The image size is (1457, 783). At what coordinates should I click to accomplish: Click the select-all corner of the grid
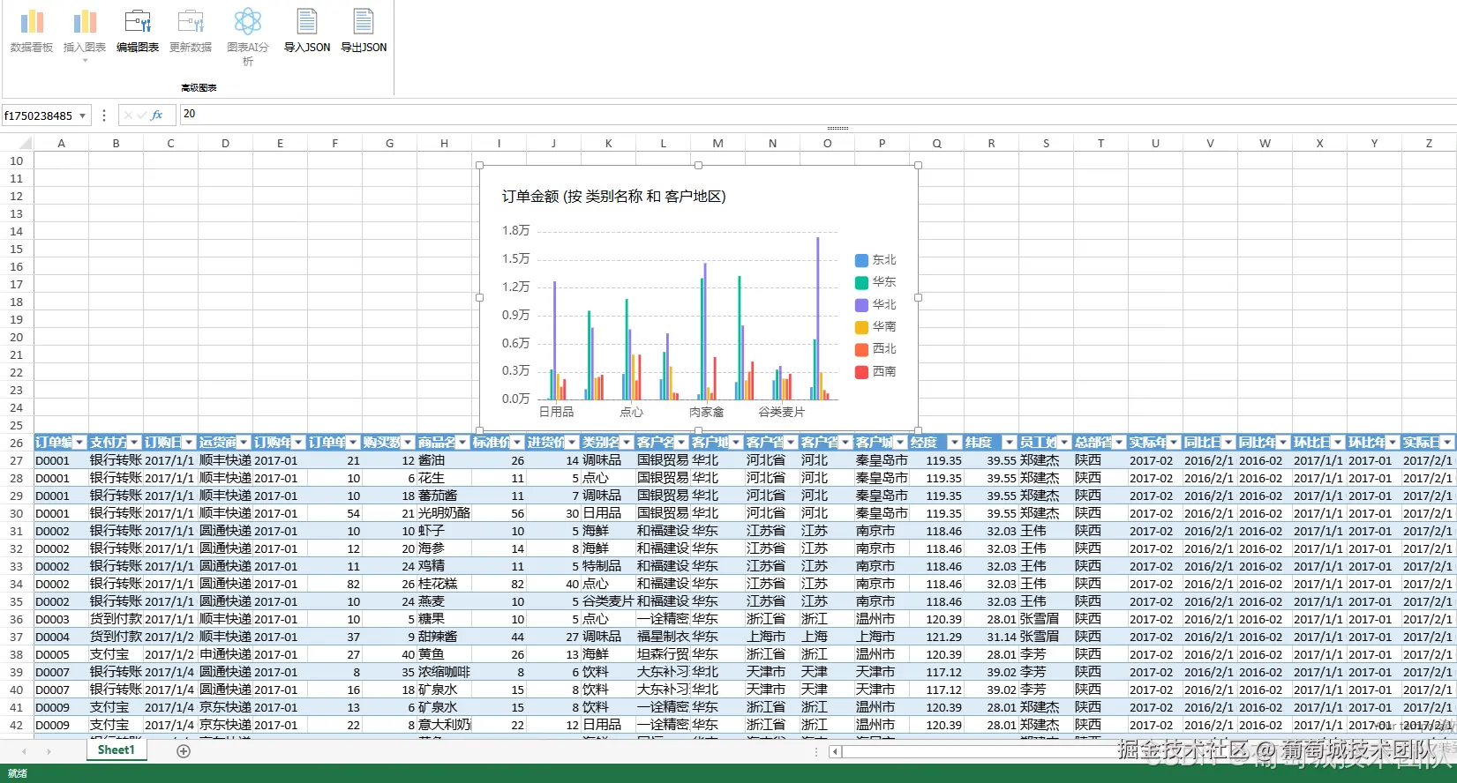point(17,143)
